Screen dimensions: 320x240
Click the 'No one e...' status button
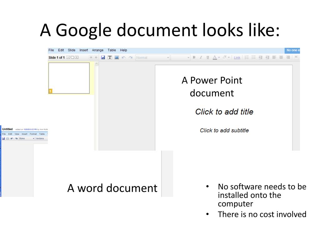pos(292,50)
